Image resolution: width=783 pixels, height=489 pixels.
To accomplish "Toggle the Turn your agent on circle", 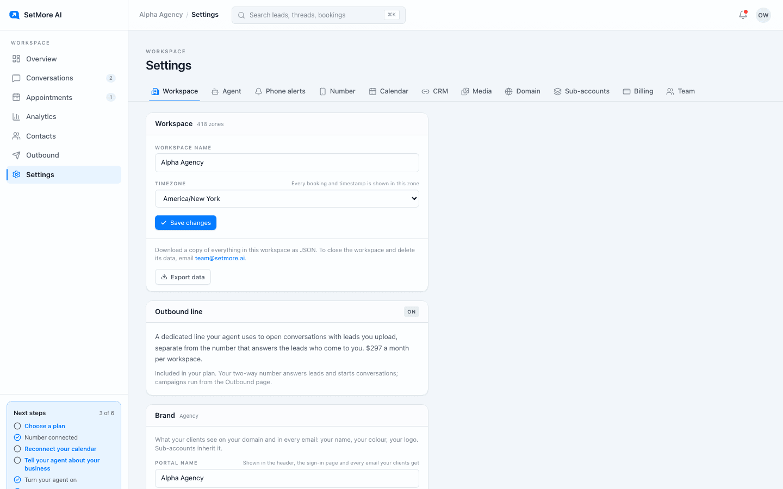I will (x=17, y=480).
